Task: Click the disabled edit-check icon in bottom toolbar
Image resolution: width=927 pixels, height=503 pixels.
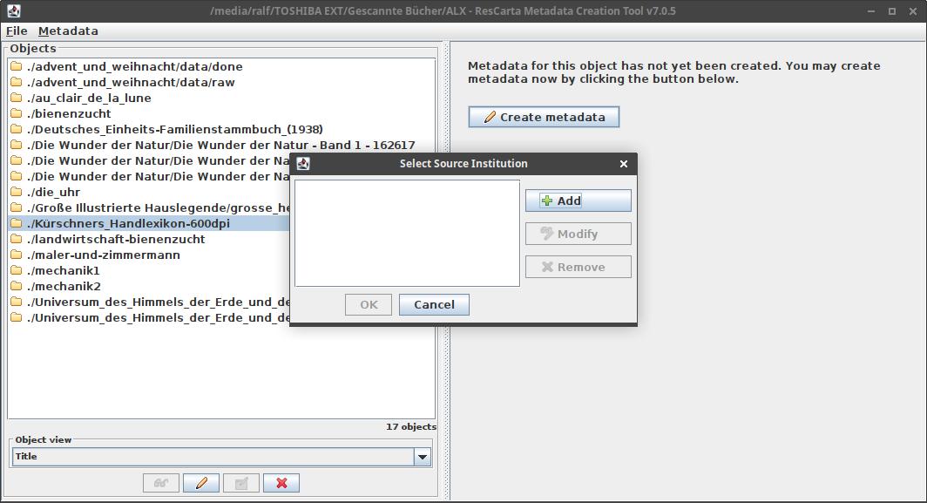Action: pos(241,483)
